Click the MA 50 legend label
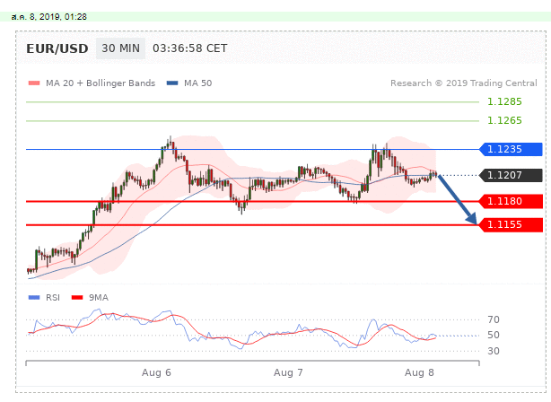The width and height of the screenshot is (551, 402). (197, 83)
